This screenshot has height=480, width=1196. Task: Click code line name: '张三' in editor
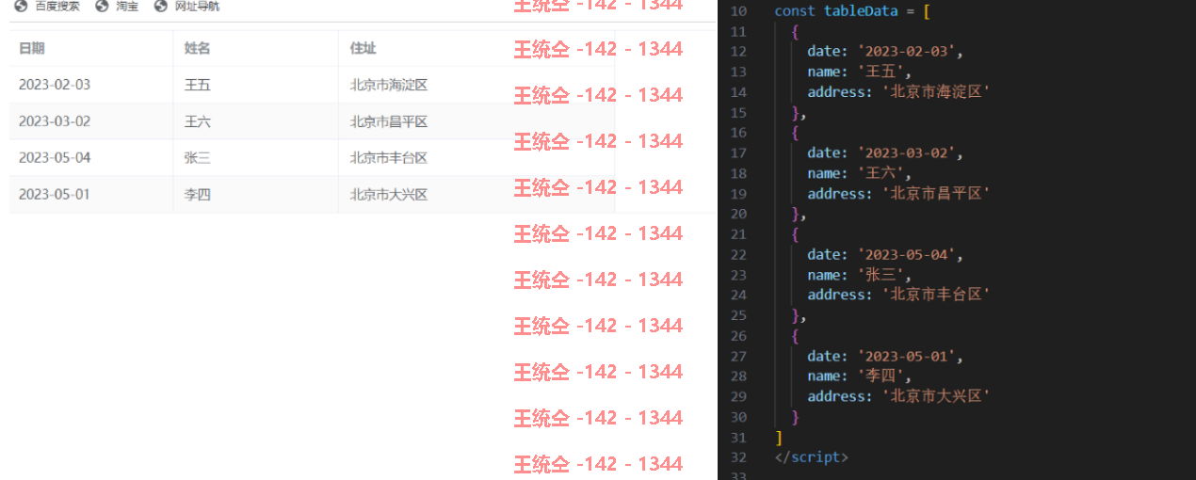click(x=860, y=275)
